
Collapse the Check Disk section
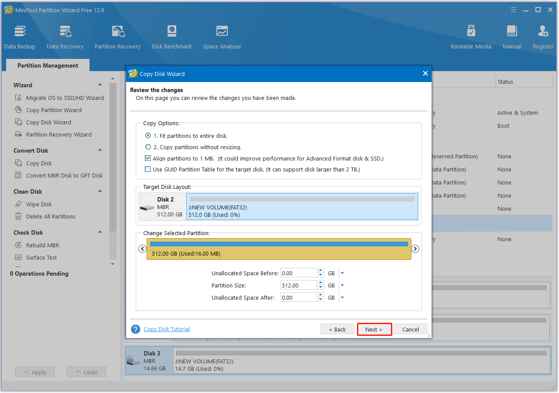coord(100,232)
